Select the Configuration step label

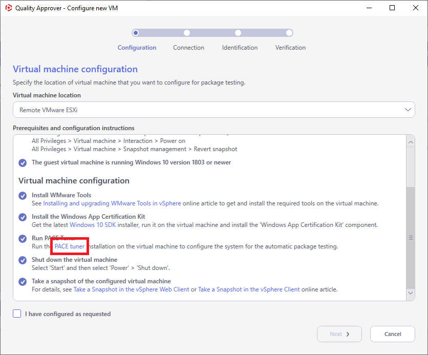point(137,48)
